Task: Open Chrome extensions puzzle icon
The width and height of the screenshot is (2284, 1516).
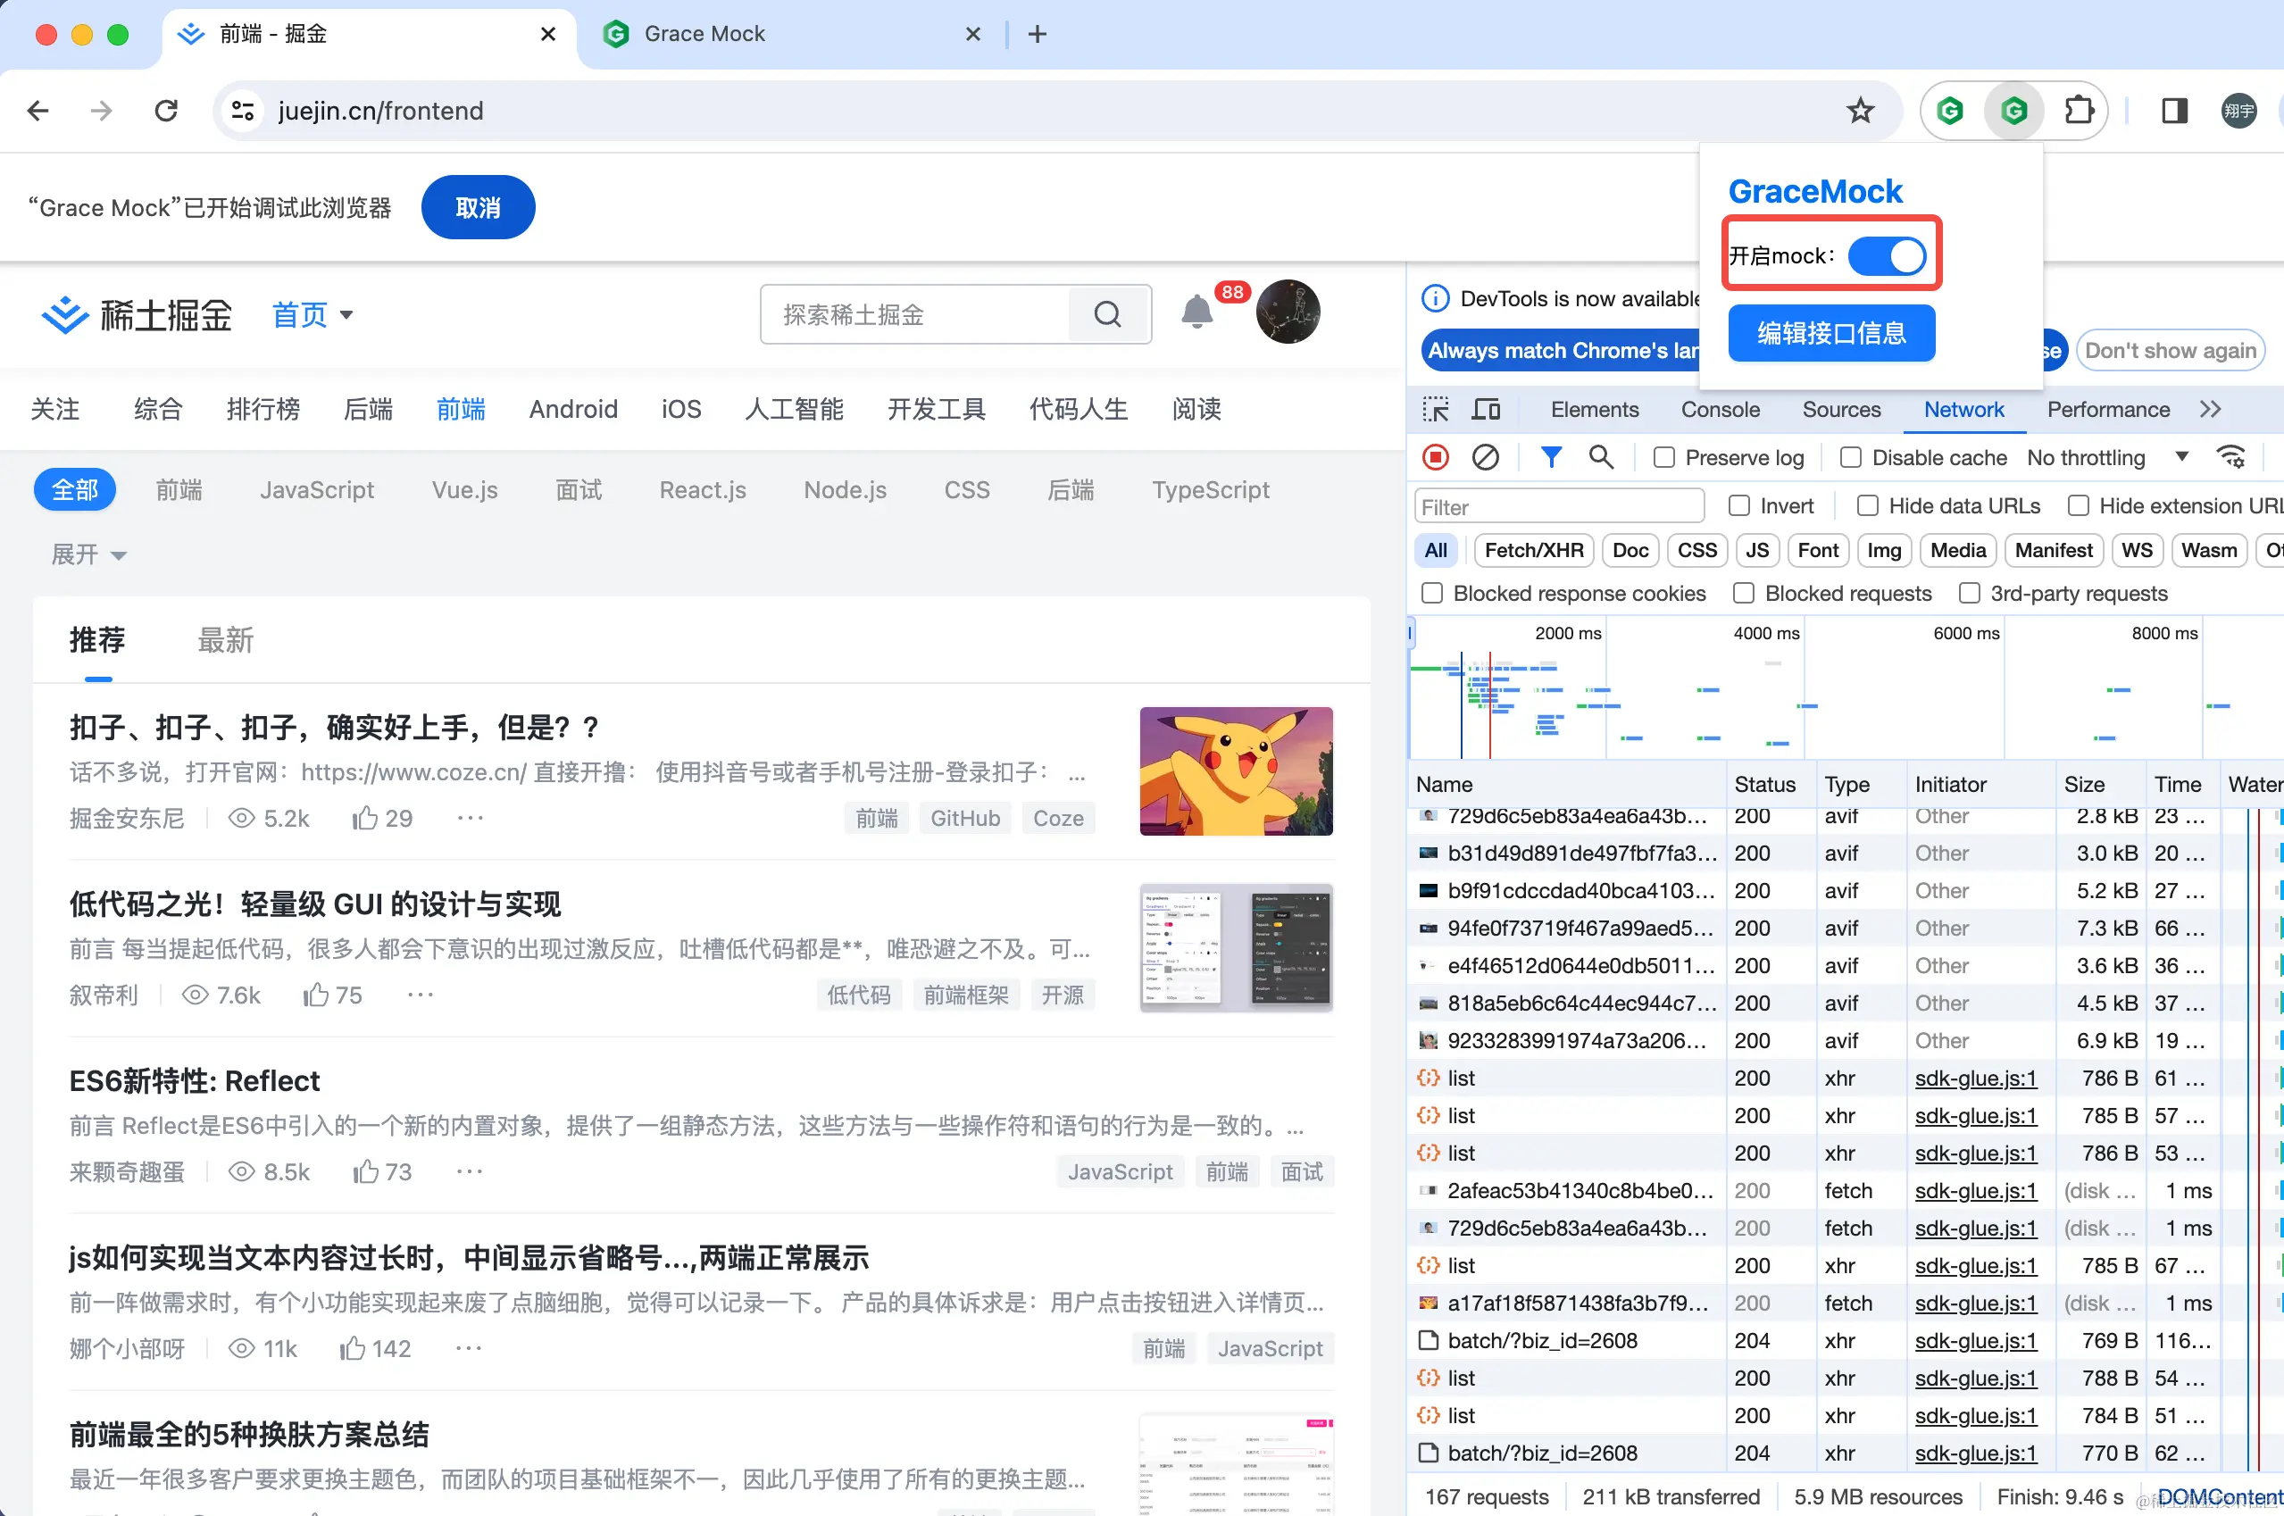Action: [x=2078, y=112]
